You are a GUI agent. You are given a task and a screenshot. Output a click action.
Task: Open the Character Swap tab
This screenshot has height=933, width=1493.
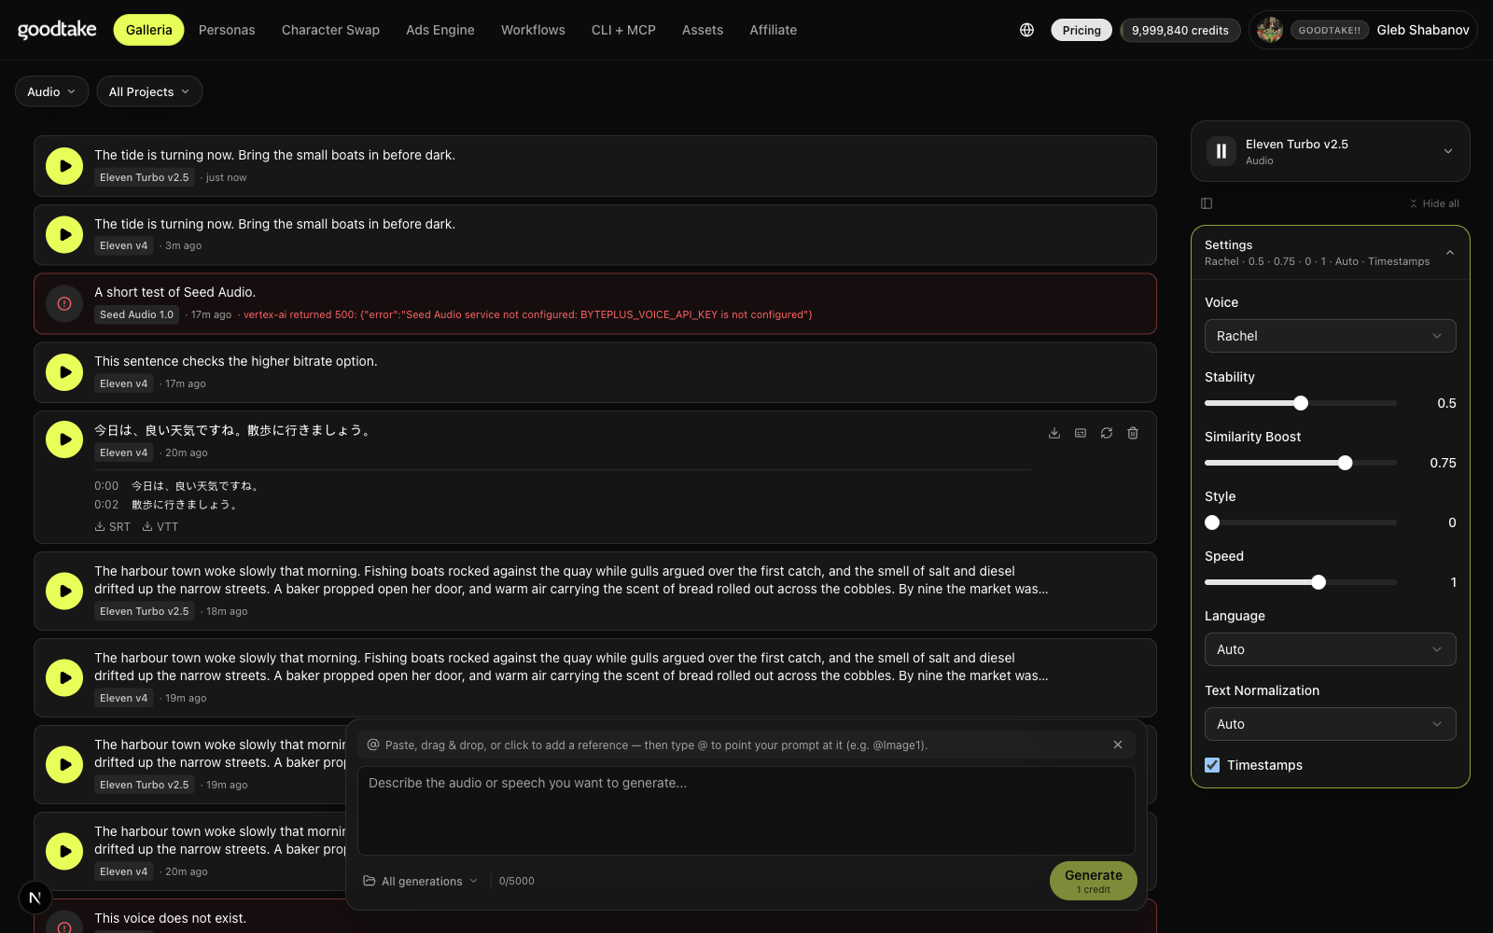330,30
